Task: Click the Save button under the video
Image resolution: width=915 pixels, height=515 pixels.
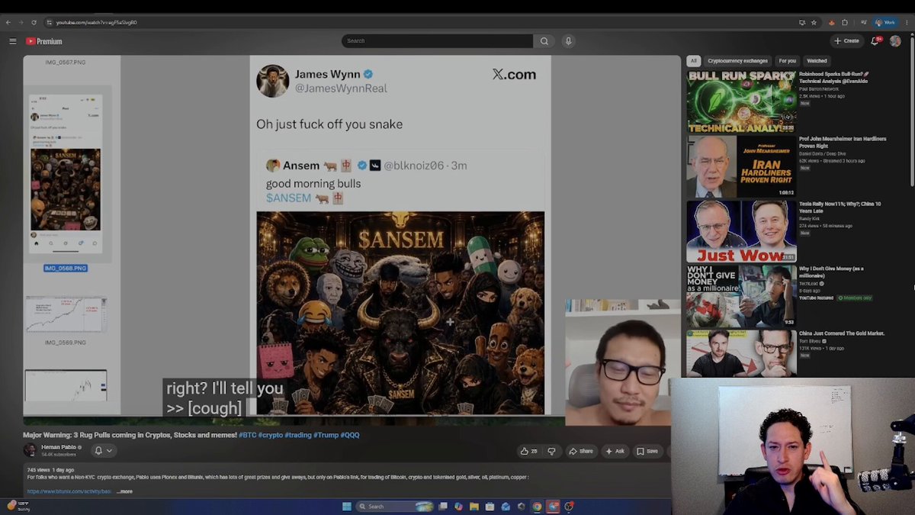Action: pos(647,451)
